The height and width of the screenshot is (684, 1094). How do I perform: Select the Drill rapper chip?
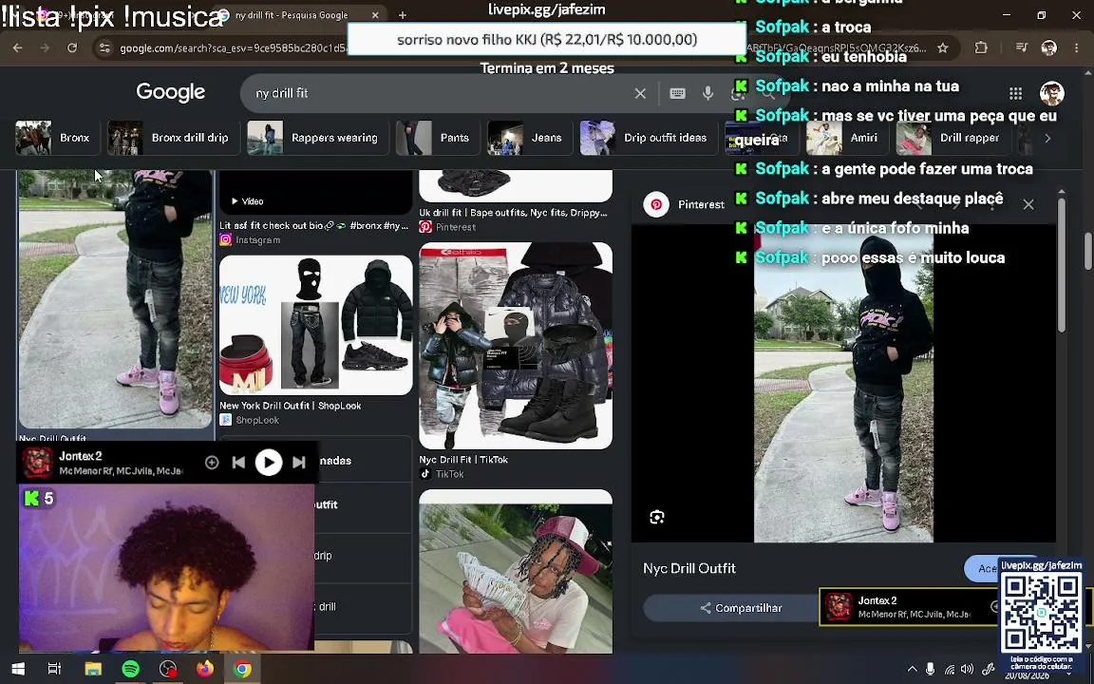(x=953, y=138)
